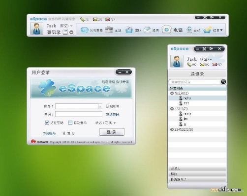The width and height of the screenshot is (247, 196).
Task: Focus the contact search box
Action: [x=194, y=82]
